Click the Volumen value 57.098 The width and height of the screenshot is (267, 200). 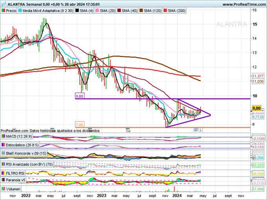point(258,189)
